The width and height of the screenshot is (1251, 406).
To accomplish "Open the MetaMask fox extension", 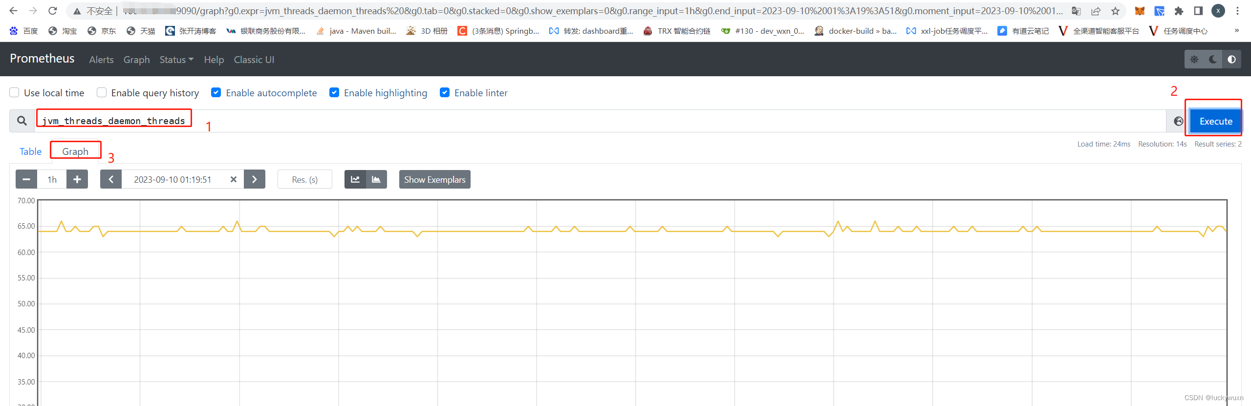I will 1140,11.
